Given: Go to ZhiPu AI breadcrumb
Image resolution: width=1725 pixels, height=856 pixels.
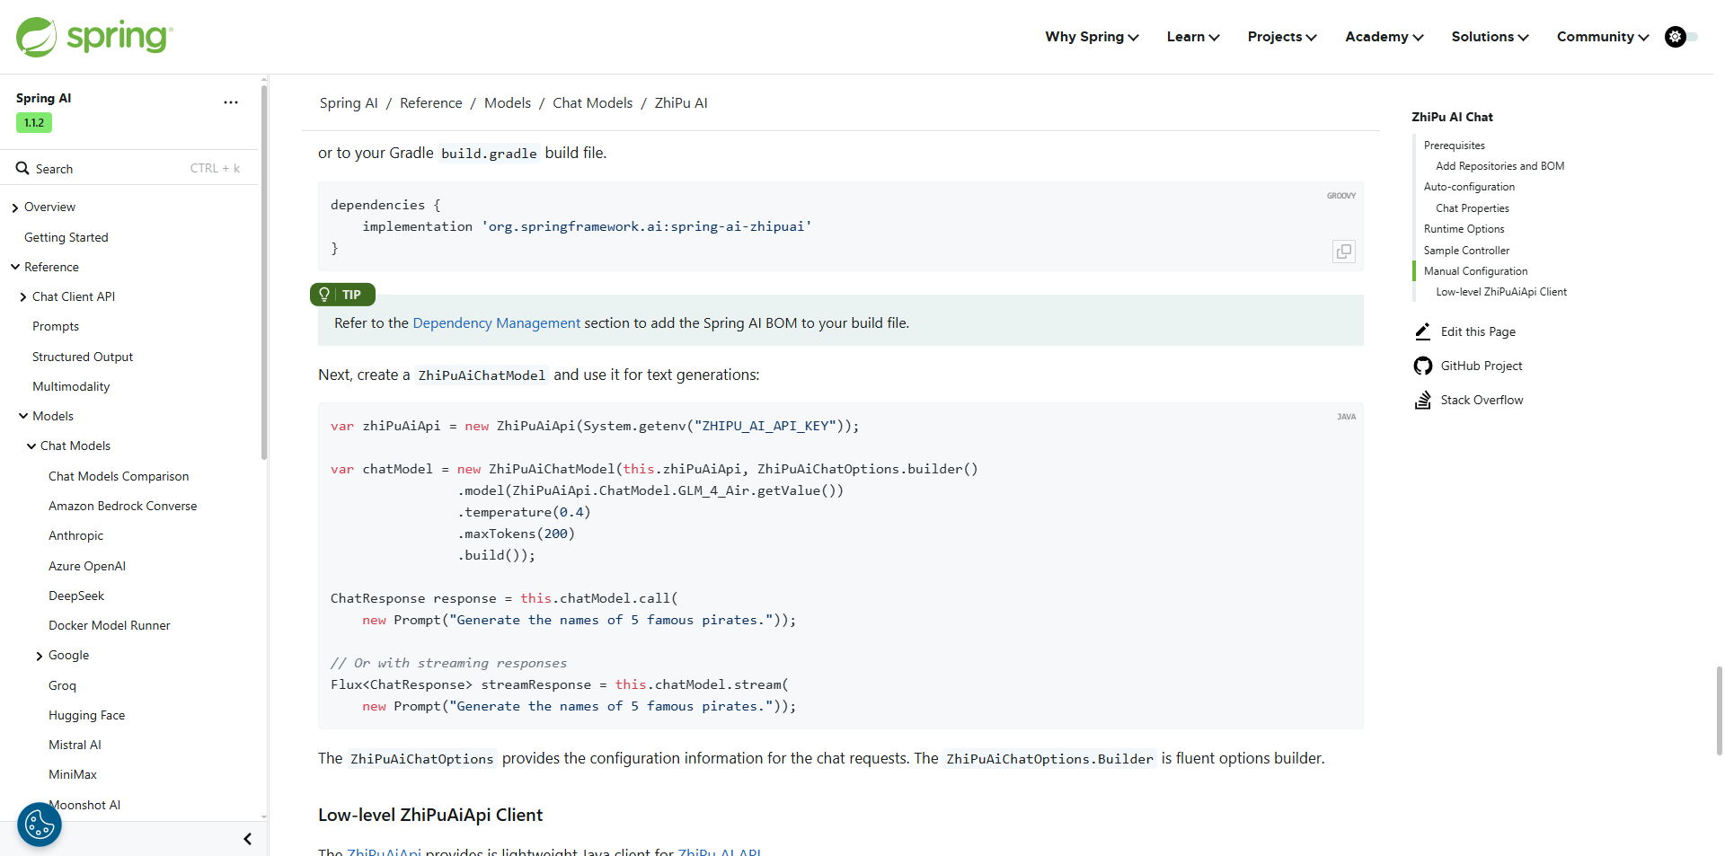Looking at the screenshot, I should 681,103.
